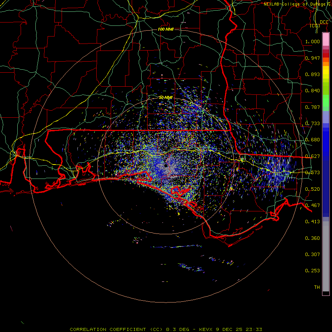Click the [CC] legend heading
This screenshot has height=332, width=332.
(315, 25)
